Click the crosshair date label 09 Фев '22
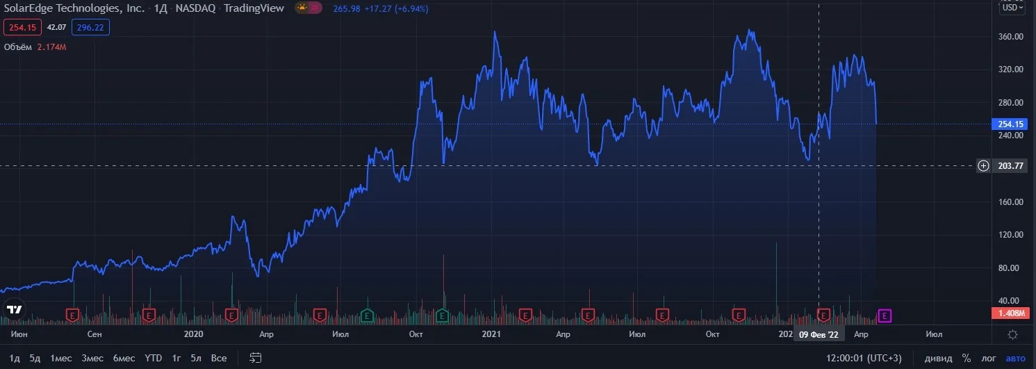Viewport: 1036px width, 369px height. coord(819,334)
